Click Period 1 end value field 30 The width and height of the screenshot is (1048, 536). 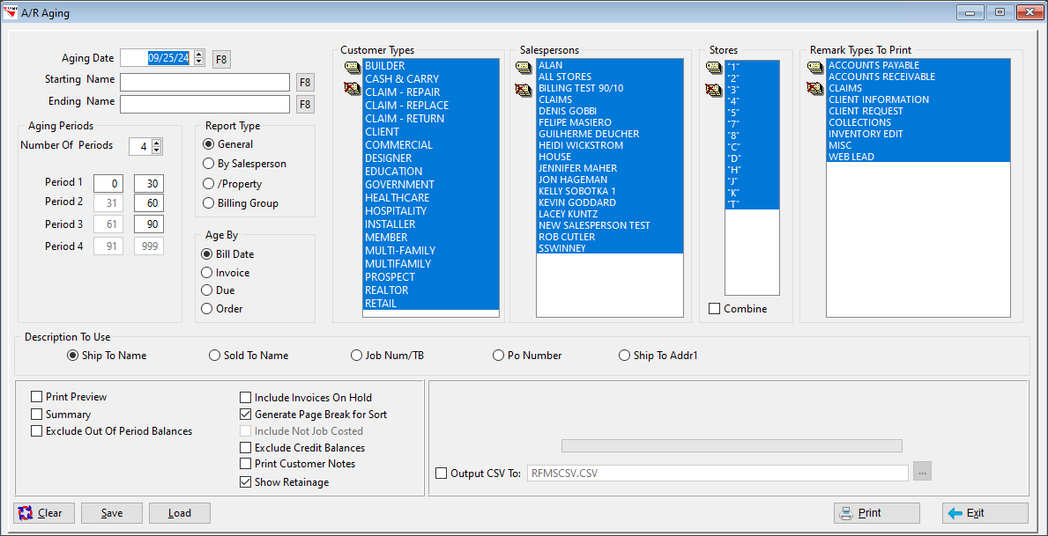pyautogui.click(x=149, y=184)
